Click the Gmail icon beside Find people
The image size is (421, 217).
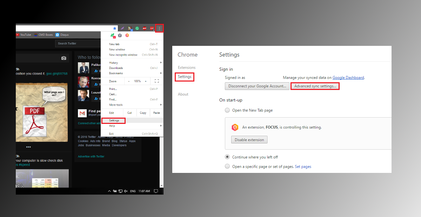click(82, 113)
